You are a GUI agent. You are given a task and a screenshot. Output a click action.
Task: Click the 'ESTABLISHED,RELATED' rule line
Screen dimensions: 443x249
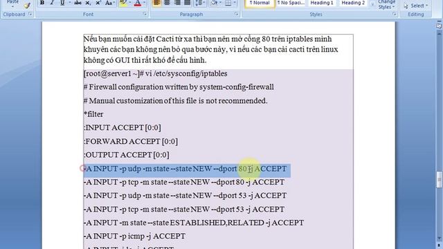tap(194, 223)
